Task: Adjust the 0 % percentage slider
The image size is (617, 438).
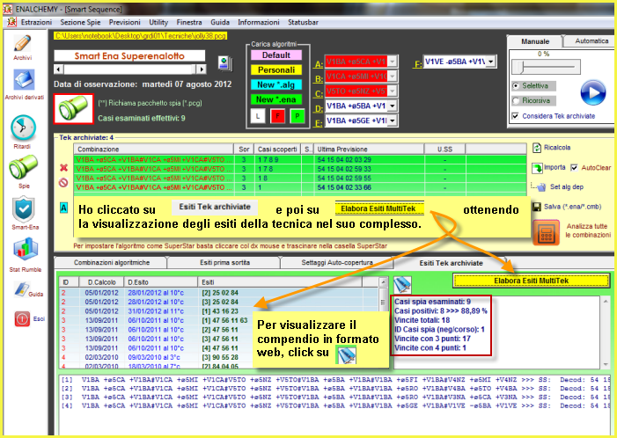Action: coord(546,67)
